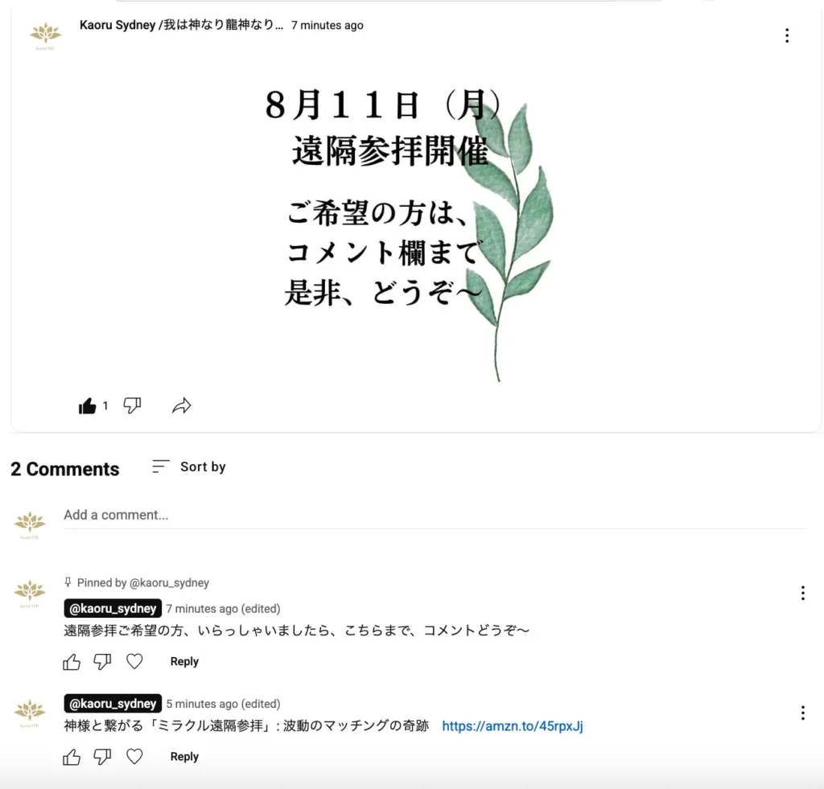Screen dimensions: 824x789
Task: Reply to the 5 minutes ago comment
Action: [x=184, y=757]
